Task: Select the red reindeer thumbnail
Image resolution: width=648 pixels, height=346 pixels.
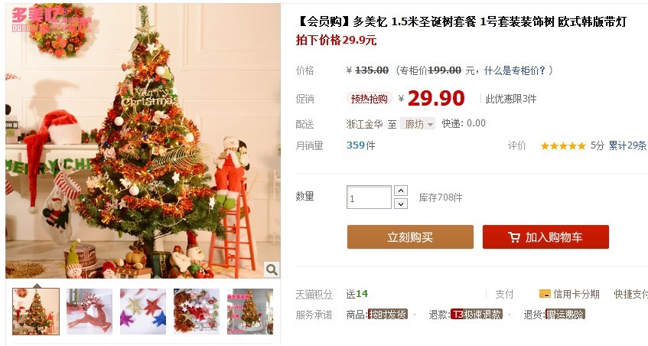Action: click(90, 312)
